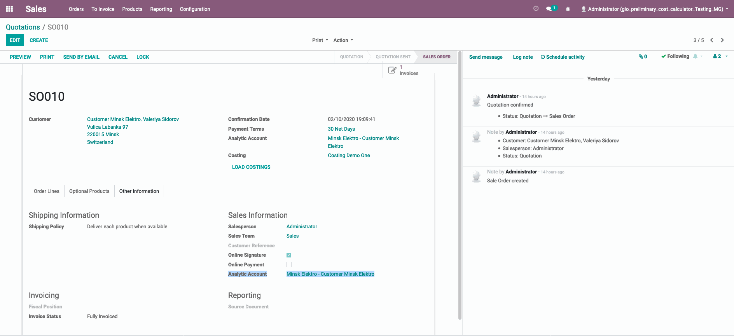Open the 30 Net Days payment terms
The image size is (734, 336).
click(x=341, y=129)
